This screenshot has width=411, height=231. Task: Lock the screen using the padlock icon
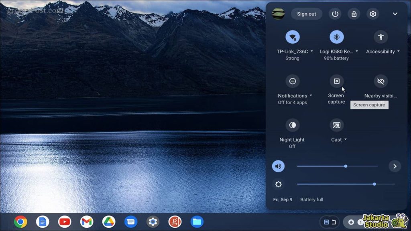click(x=354, y=14)
